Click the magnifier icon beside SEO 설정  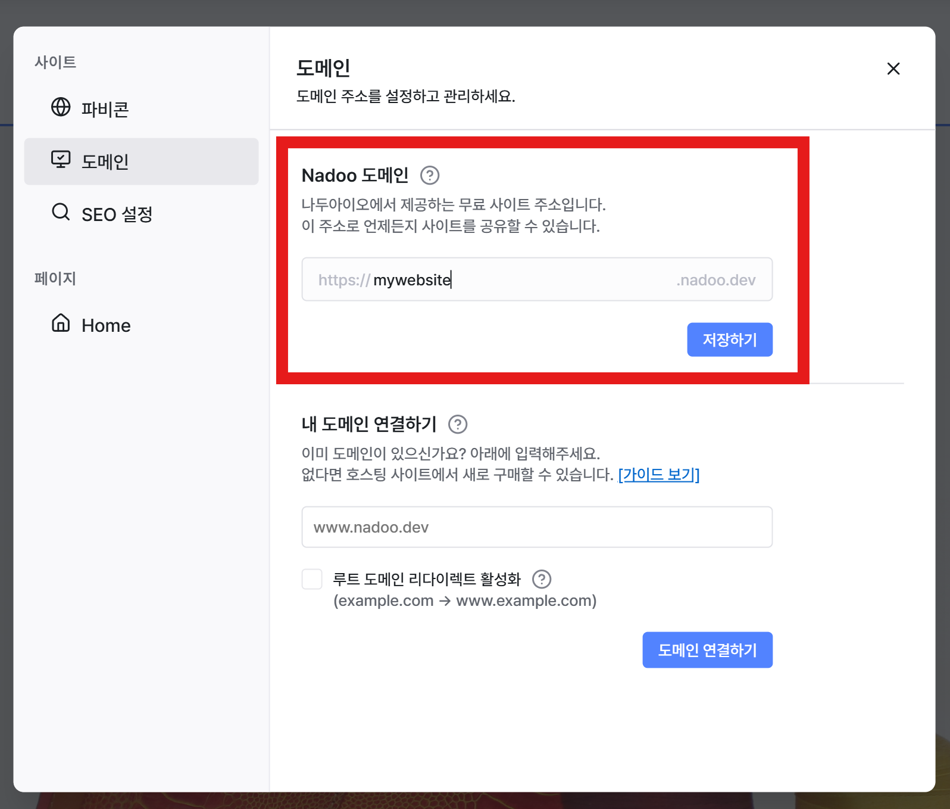pyautogui.click(x=61, y=212)
